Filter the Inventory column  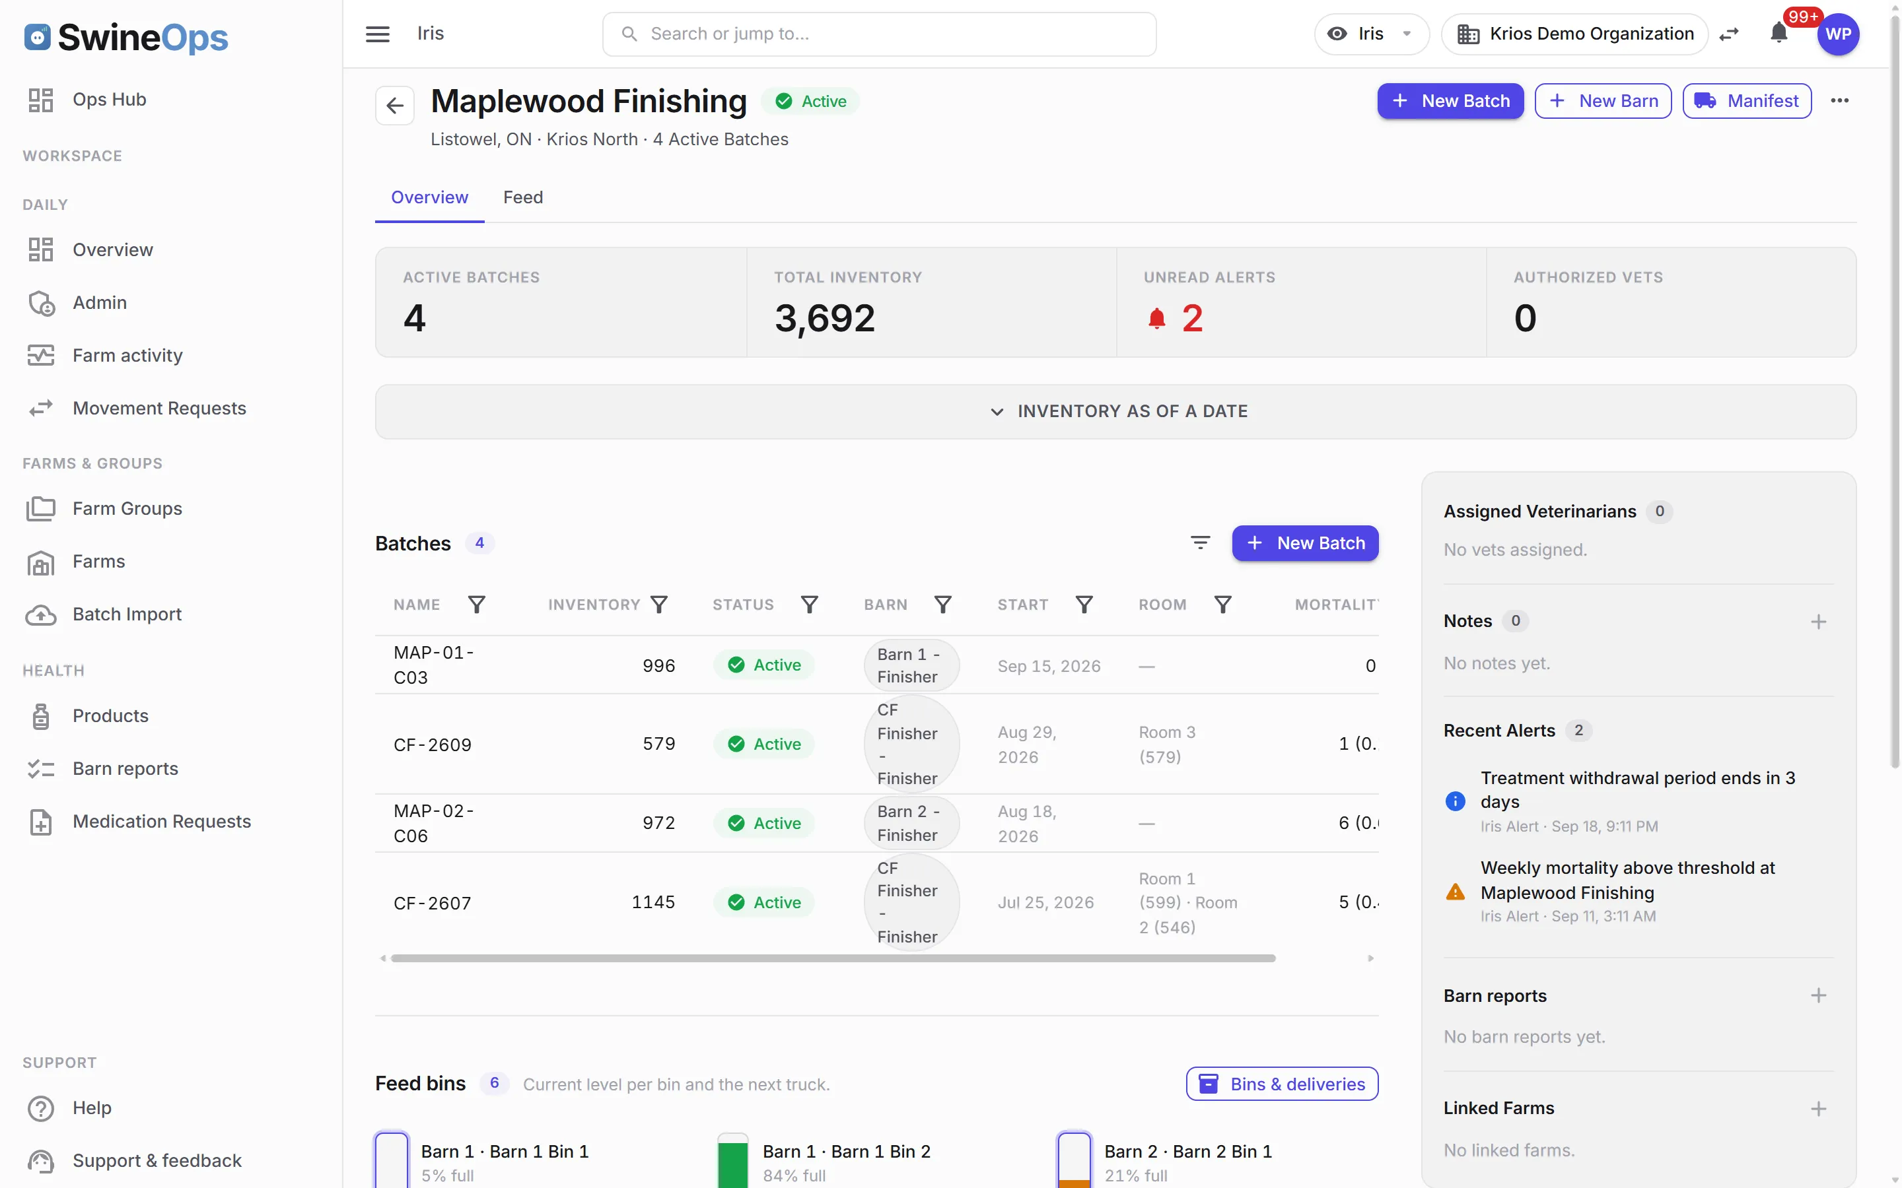click(659, 604)
